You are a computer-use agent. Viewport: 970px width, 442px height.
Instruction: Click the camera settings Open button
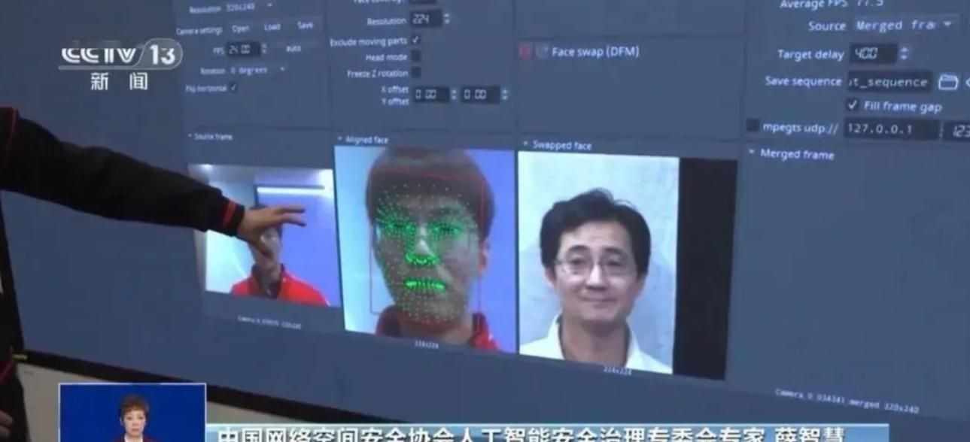(240, 29)
